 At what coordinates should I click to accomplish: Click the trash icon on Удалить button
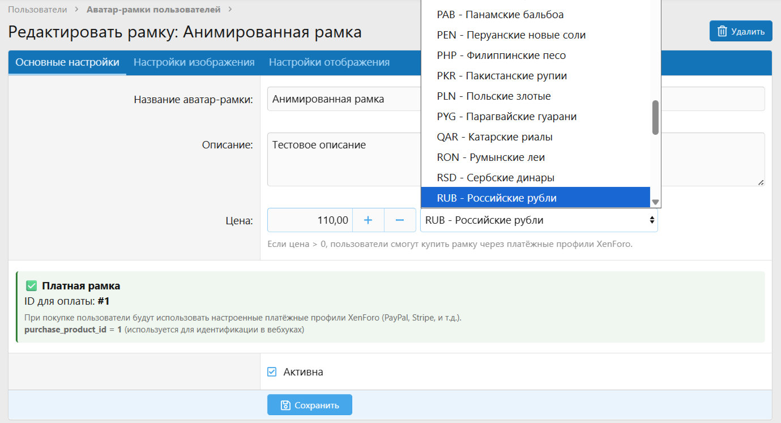722,31
